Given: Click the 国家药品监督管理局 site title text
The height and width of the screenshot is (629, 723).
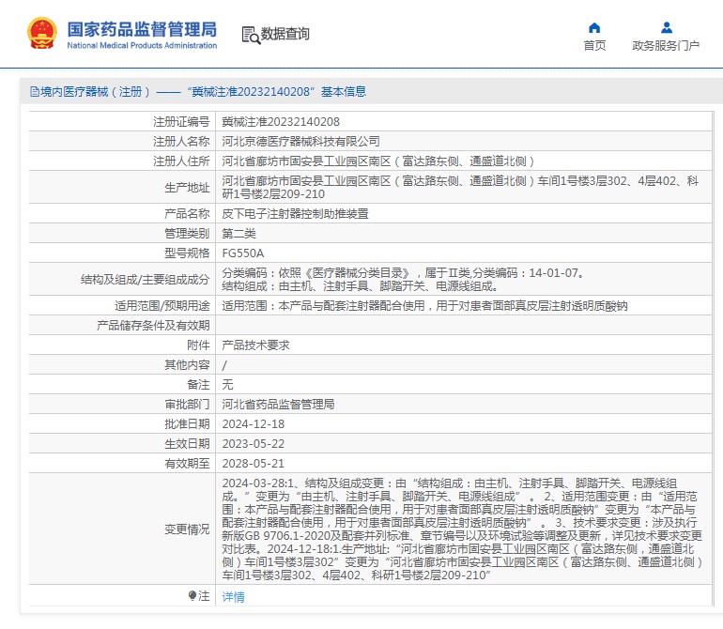Looking at the screenshot, I should pyautogui.click(x=141, y=27).
